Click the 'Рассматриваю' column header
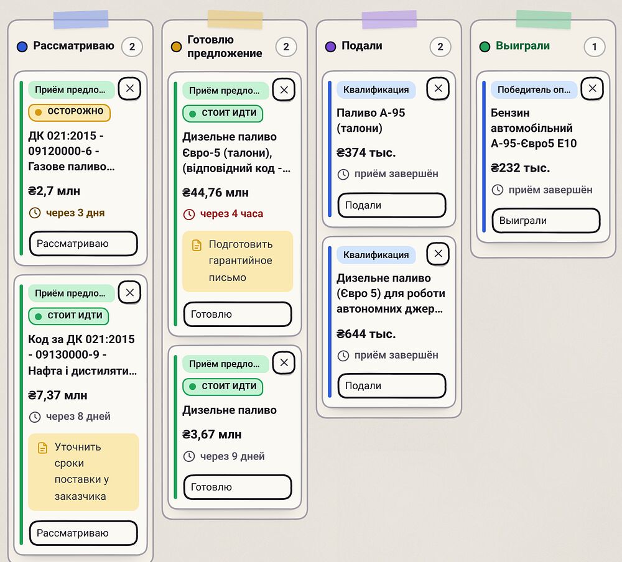This screenshot has height=562, width=622. coord(74,46)
